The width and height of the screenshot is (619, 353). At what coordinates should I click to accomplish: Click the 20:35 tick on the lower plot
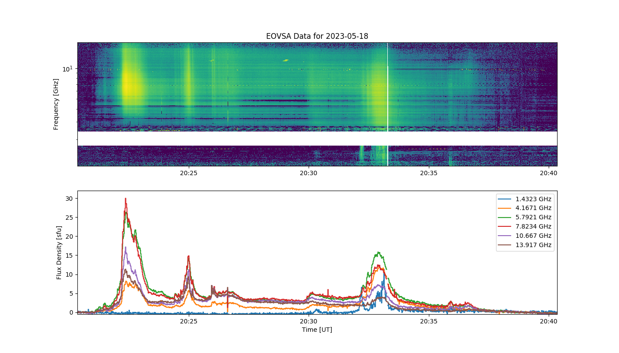click(x=429, y=321)
